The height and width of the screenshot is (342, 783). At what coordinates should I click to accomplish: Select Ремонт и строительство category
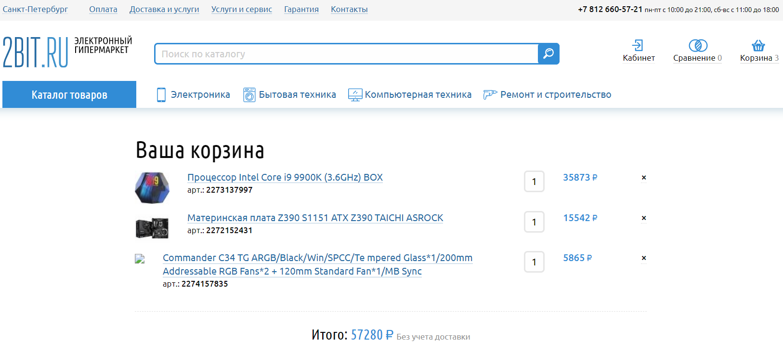pyautogui.click(x=556, y=94)
